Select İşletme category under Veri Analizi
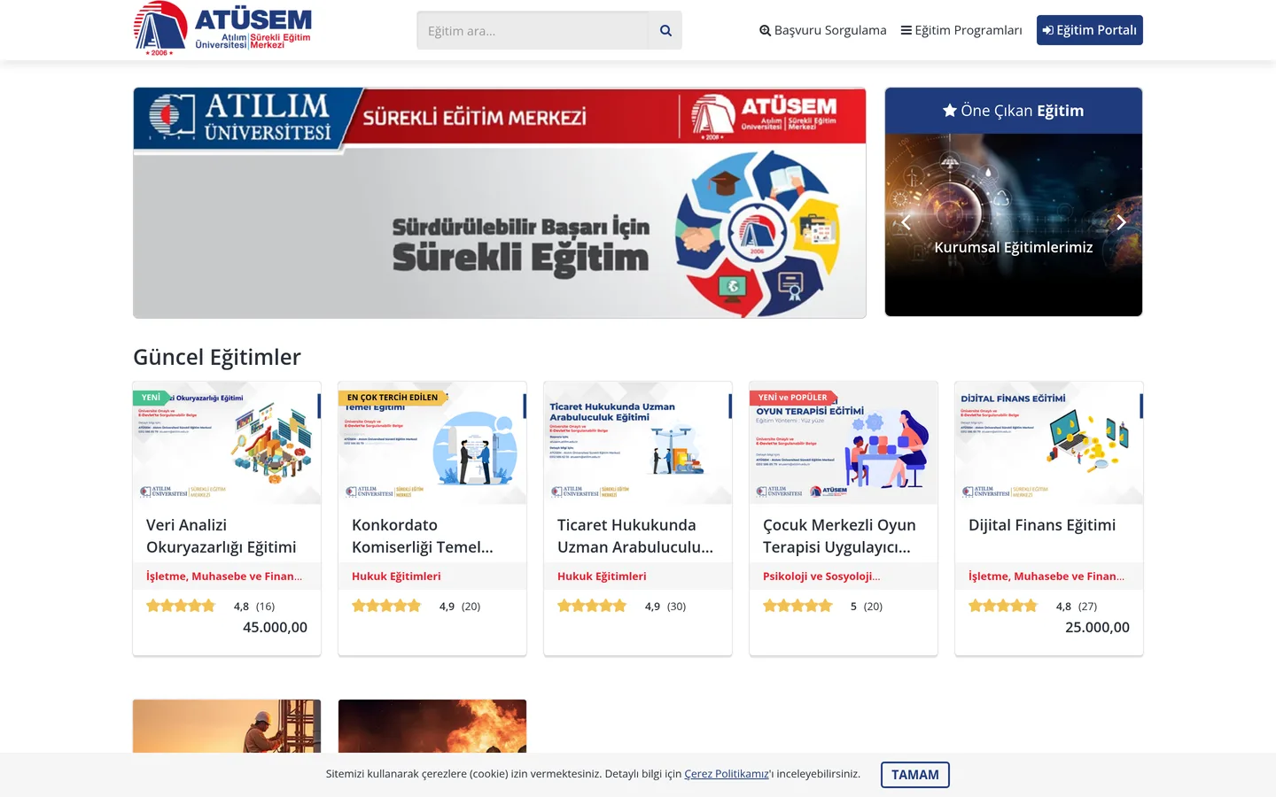Screen dimensions: 1276x797 [224, 576]
